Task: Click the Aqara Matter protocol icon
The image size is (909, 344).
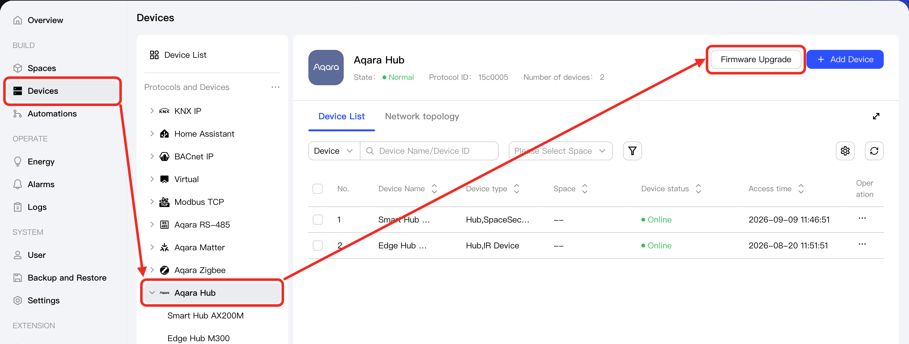Action: (x=164, y=247)
